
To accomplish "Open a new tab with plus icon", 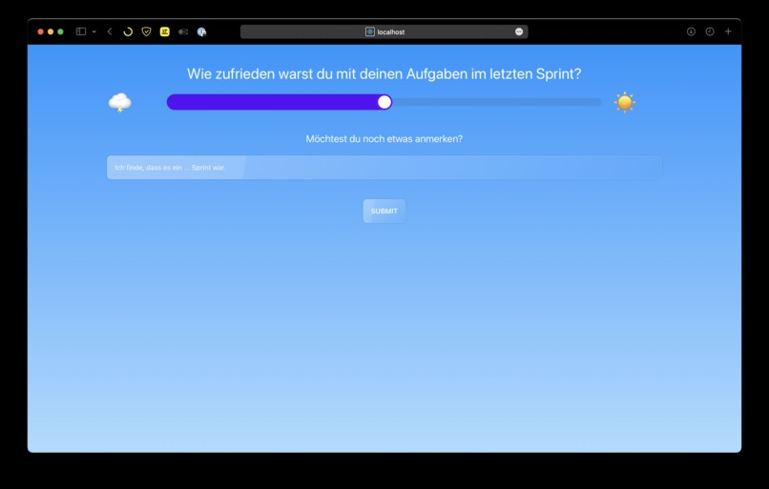I will click(x=728, y=31).
